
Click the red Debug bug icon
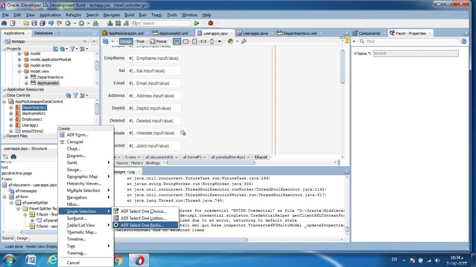click(210, 23)
